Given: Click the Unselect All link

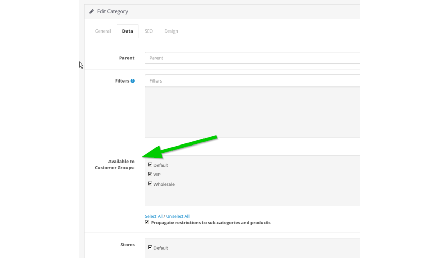Looking at the screenshot, I should coord(178,216).
